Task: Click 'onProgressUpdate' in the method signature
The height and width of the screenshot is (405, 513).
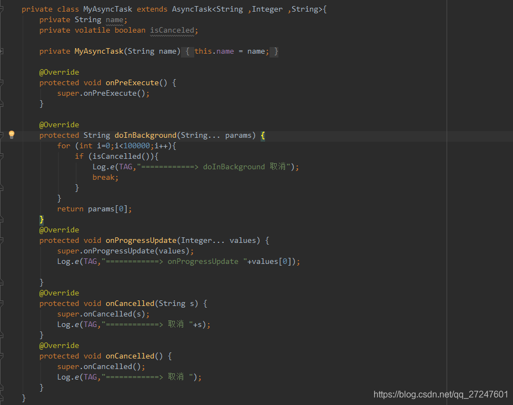Action: pos(141,241)
